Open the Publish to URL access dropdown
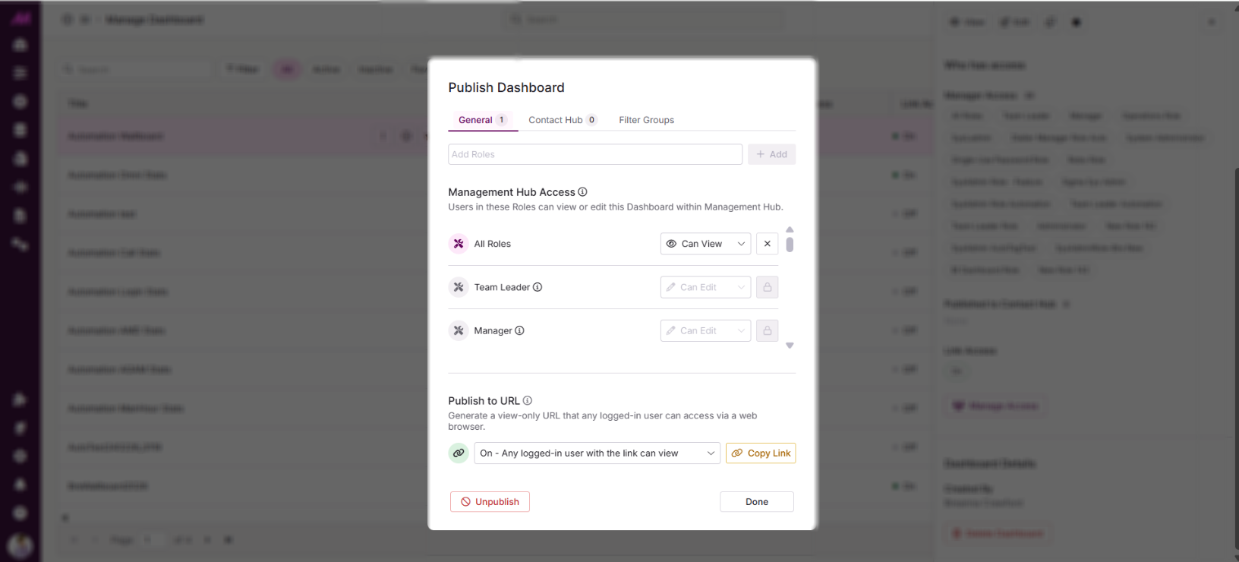 point(597,453)
